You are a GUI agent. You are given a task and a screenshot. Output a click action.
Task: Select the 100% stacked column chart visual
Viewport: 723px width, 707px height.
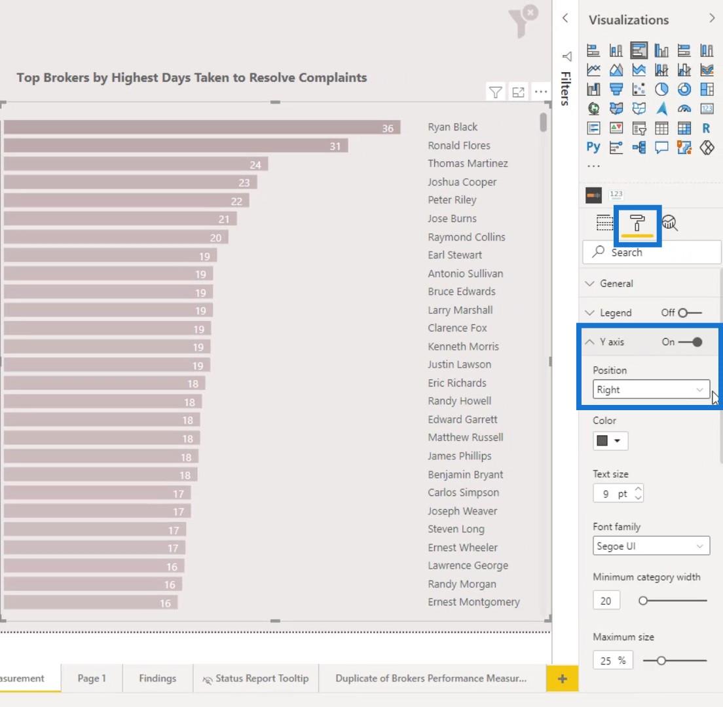point(707,50)
